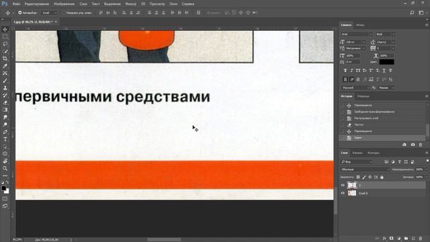Viewport: 430px width, 242px height.
Task: Select the Brush tool
Action: tap(5, 81)
